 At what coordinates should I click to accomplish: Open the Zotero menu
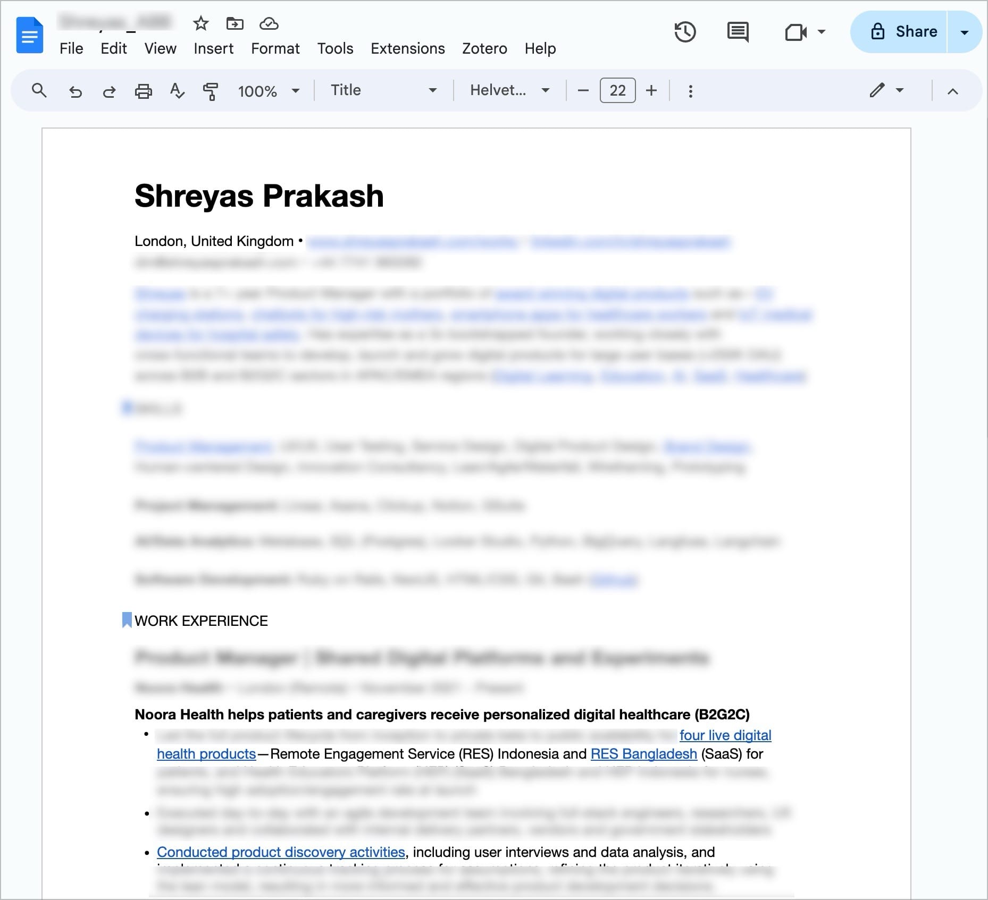point(484,48)
